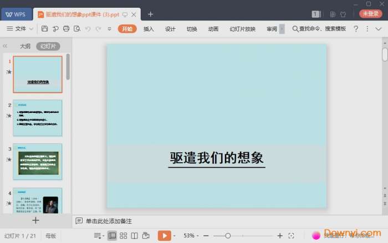Expand more ribbon tabs arrow after 审阅
Screen dimensions: 388x243
click(282, 29)
